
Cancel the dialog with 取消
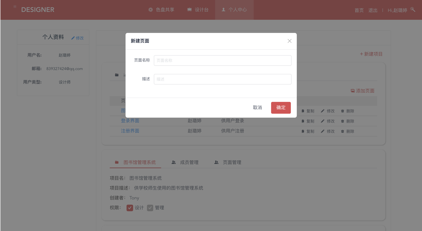tap(257, 108)
